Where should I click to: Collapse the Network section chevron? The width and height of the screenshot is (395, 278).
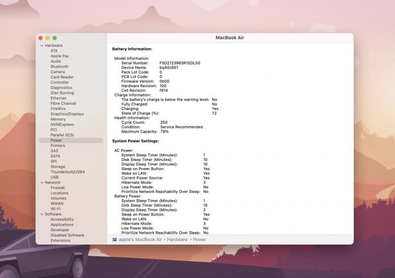pyautogui.click(x=42, y=183)
